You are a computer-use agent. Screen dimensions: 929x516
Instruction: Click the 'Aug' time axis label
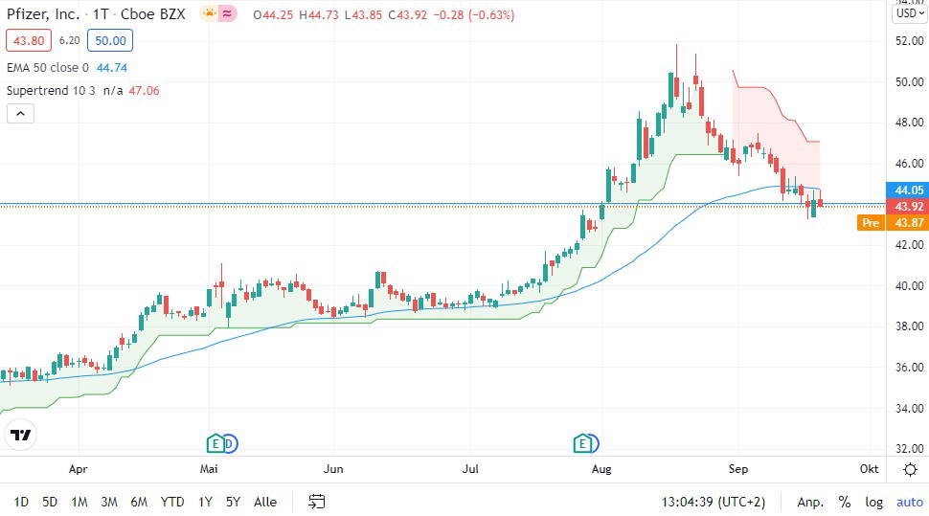pyautogui.click(x=601, y=468)
